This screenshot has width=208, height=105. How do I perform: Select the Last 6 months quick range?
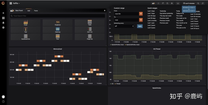152,21
